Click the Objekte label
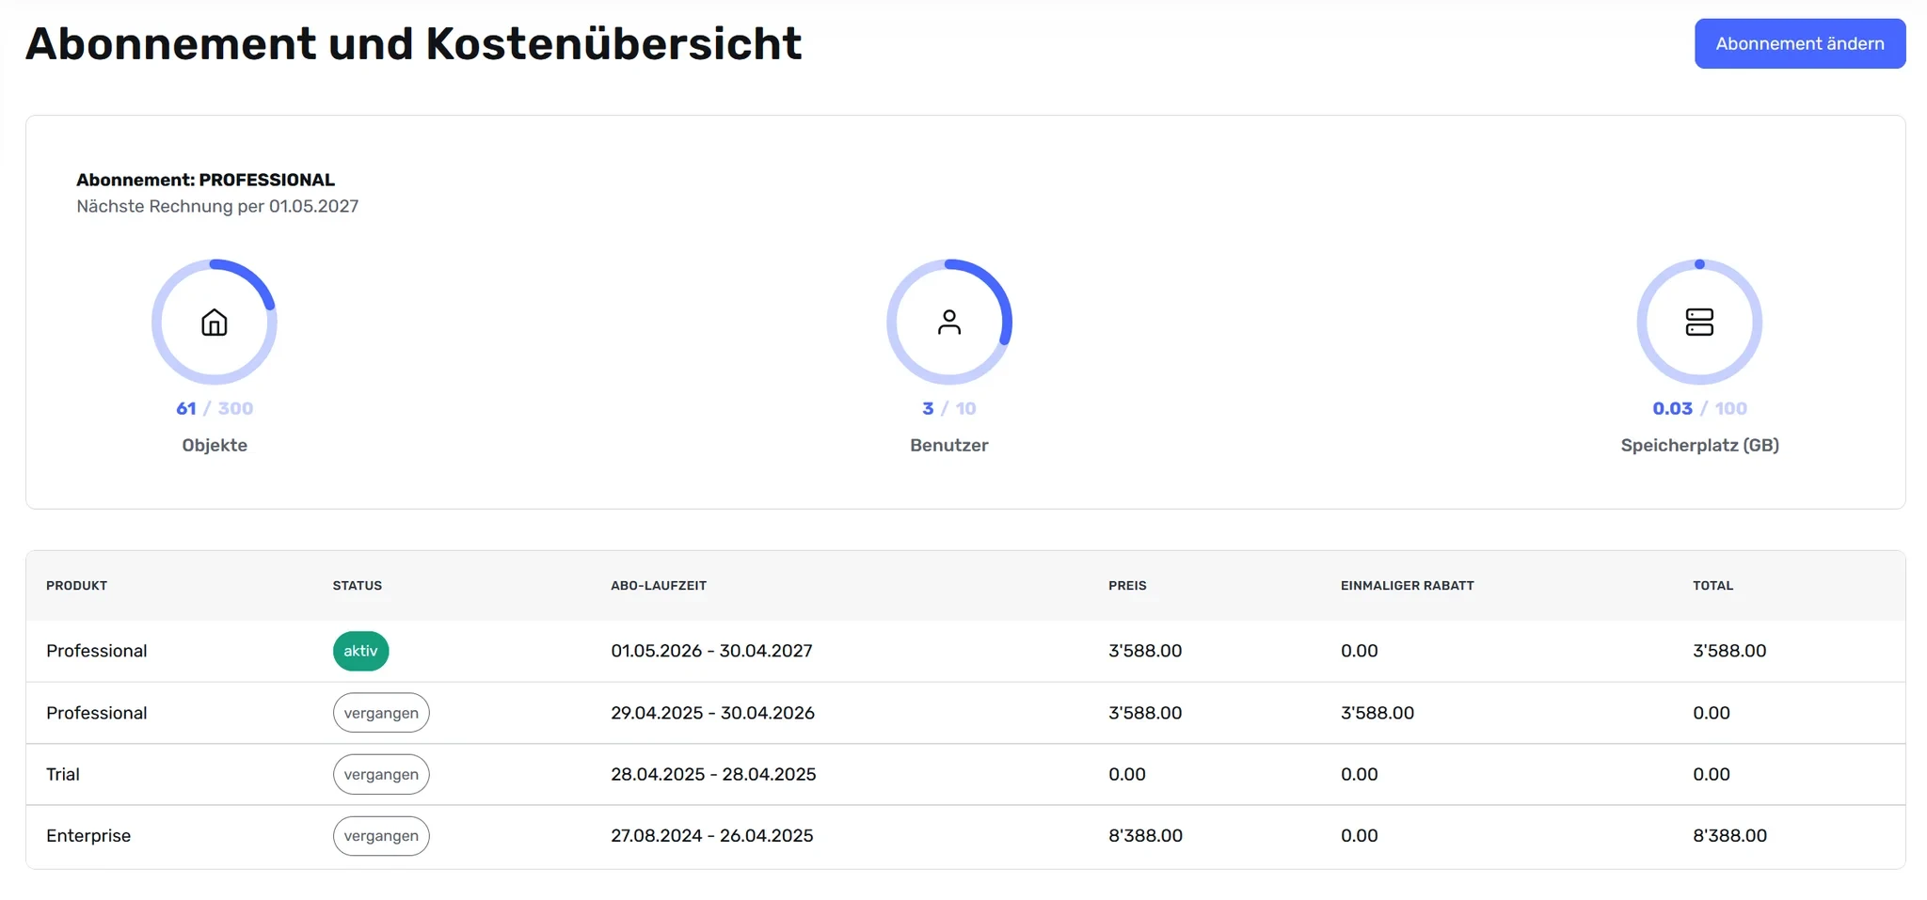 coord(215,445)
